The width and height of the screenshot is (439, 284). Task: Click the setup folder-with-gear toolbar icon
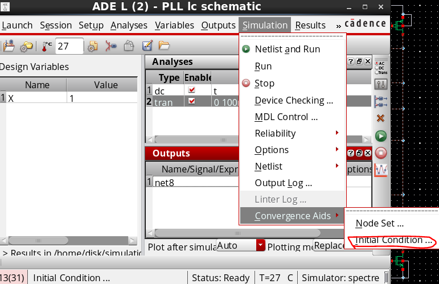[x=26, y=47]
